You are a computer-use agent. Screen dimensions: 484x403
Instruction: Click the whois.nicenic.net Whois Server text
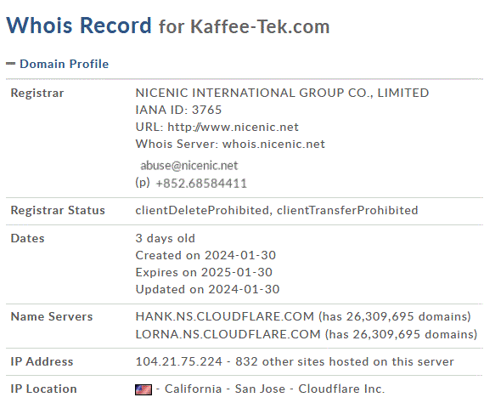coord(273,144)
